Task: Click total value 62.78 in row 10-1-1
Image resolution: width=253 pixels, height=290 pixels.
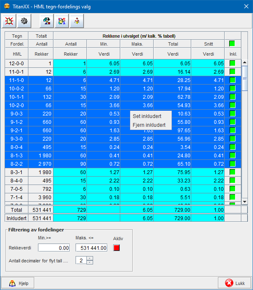Action: [172, 97]
